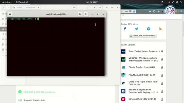Click the MEGOGO app thumbnail
The width and height of the screenshot is (184, 103).
pos(123,60)
